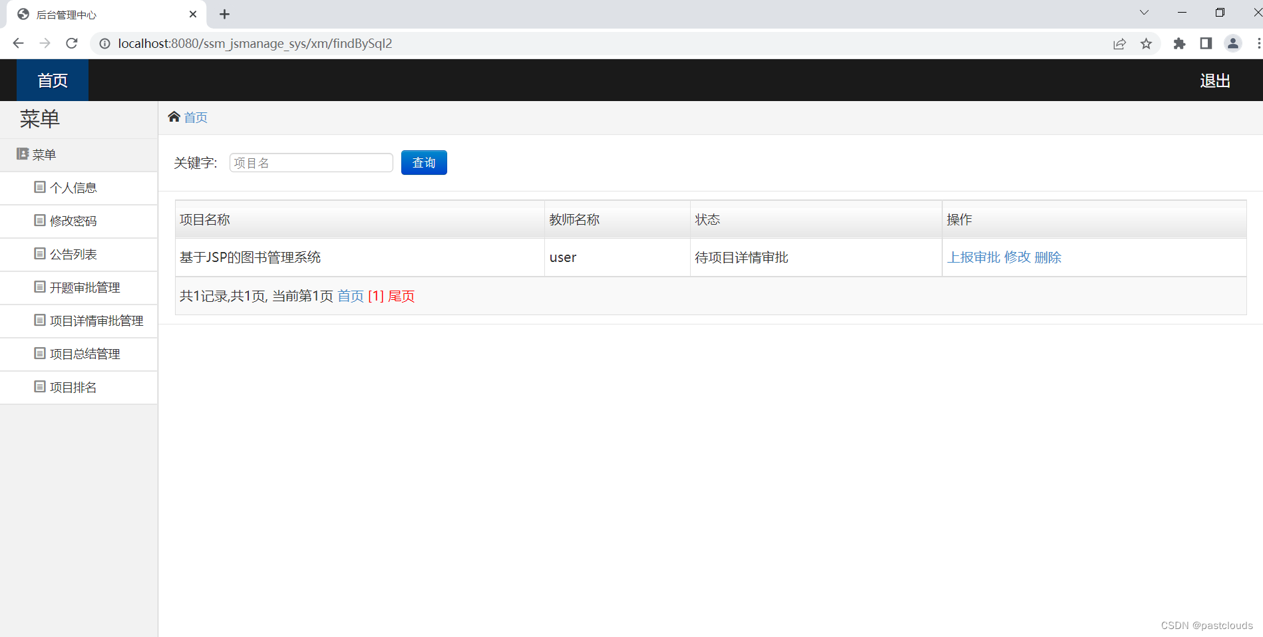Select 项目总结管理 in the sidebar

(x=85, y=354)
